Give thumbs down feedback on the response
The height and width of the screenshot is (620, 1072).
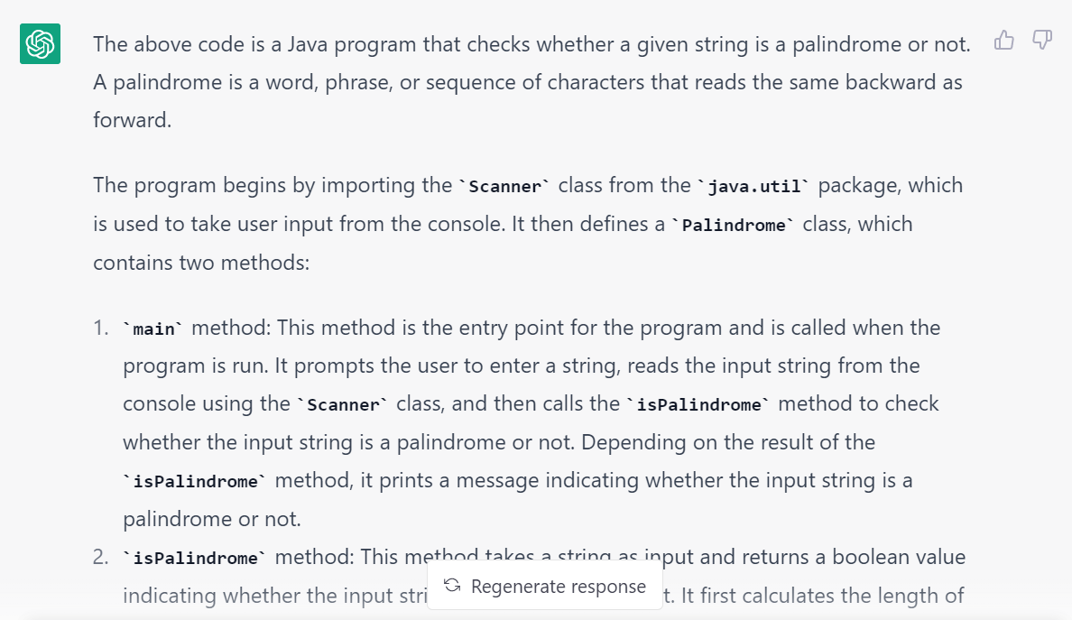pyautogui.click(x=1042, y=40)
